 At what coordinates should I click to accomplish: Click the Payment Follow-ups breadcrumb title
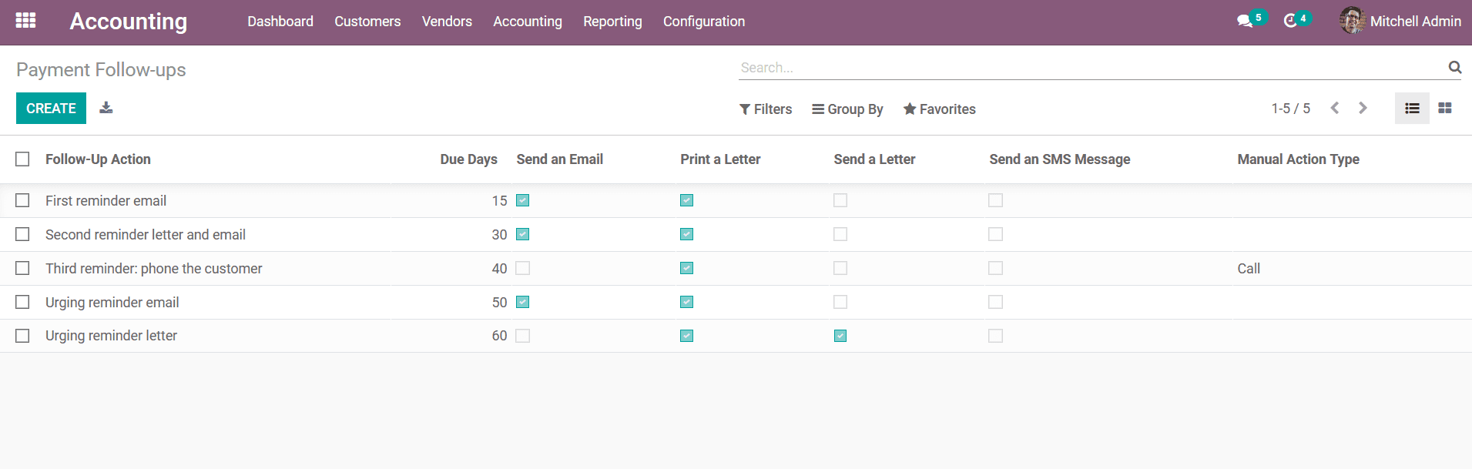[101, 70]
